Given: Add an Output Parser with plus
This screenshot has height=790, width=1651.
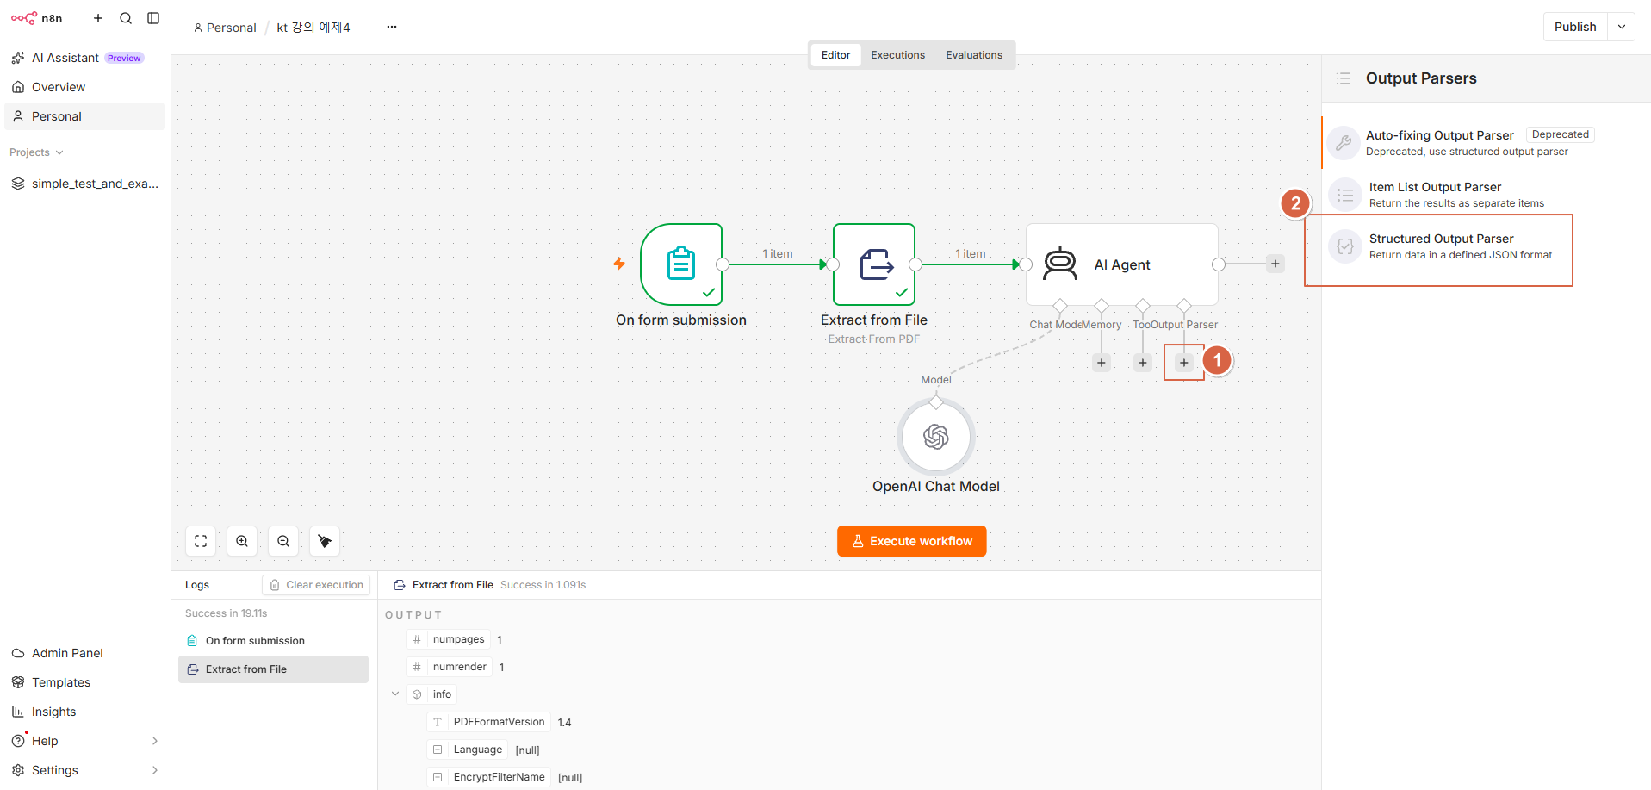Looking at the screenshot, I should click(1184, 363).
